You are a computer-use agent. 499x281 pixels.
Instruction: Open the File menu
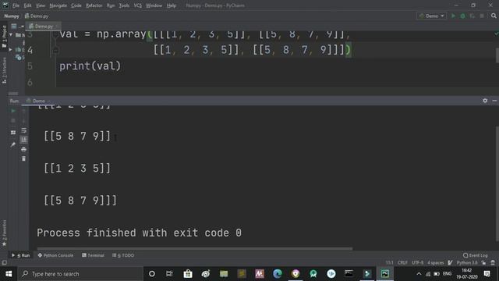click(x=16, y=5)
